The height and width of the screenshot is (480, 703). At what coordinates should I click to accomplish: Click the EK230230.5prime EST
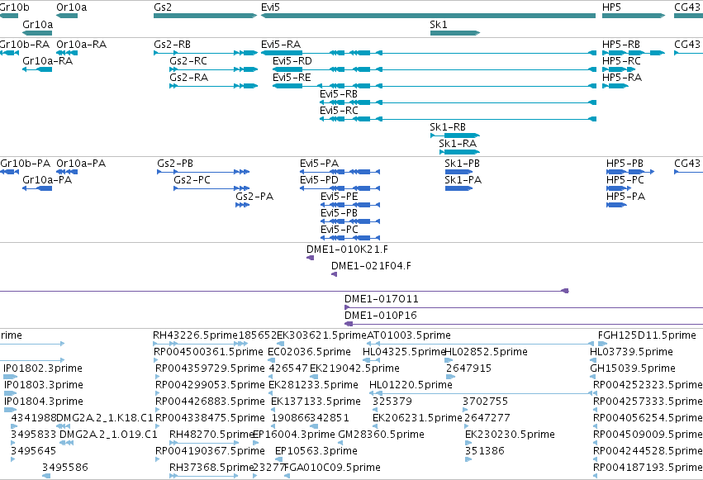click(468, 444)
